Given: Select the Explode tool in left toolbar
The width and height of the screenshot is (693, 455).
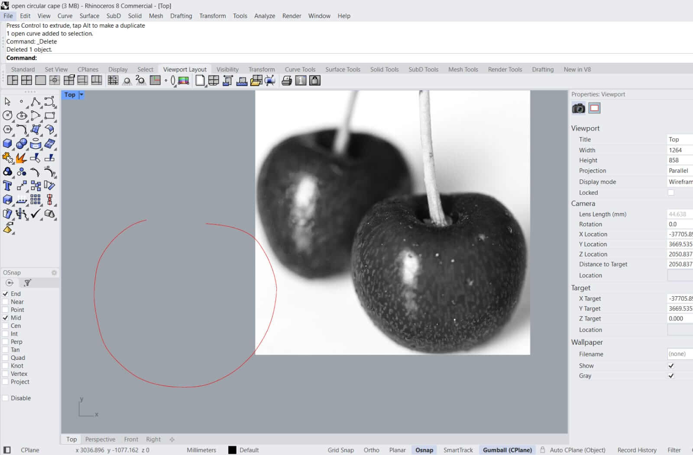Looking at the screenshot, I should tap(20, 158).
